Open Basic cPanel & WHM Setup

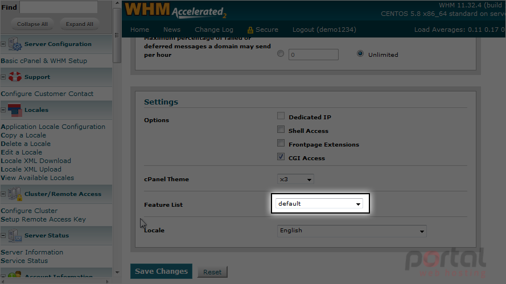pyautogui.click(x=44, y=61)
